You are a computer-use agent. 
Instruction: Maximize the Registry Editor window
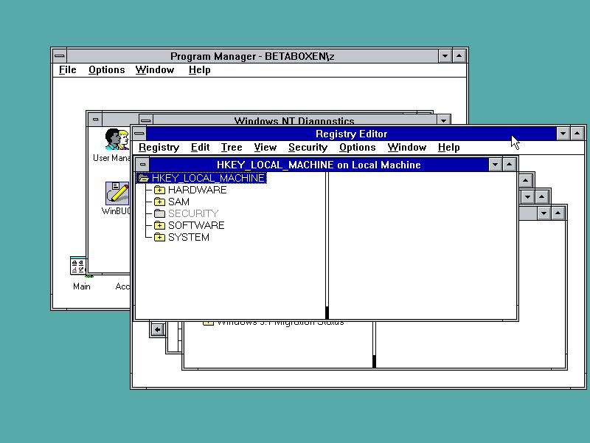click(x=577, y=134)
